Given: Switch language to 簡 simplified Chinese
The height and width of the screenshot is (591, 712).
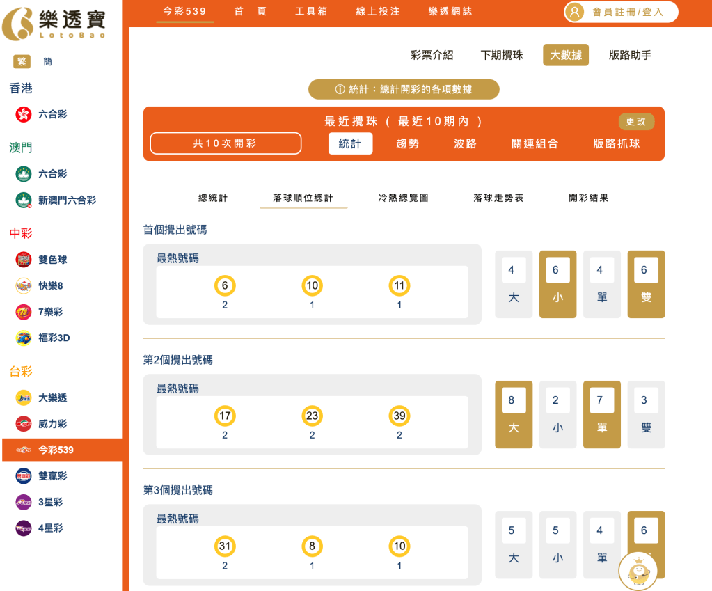Looking at the screenshot, I should 48,61.
